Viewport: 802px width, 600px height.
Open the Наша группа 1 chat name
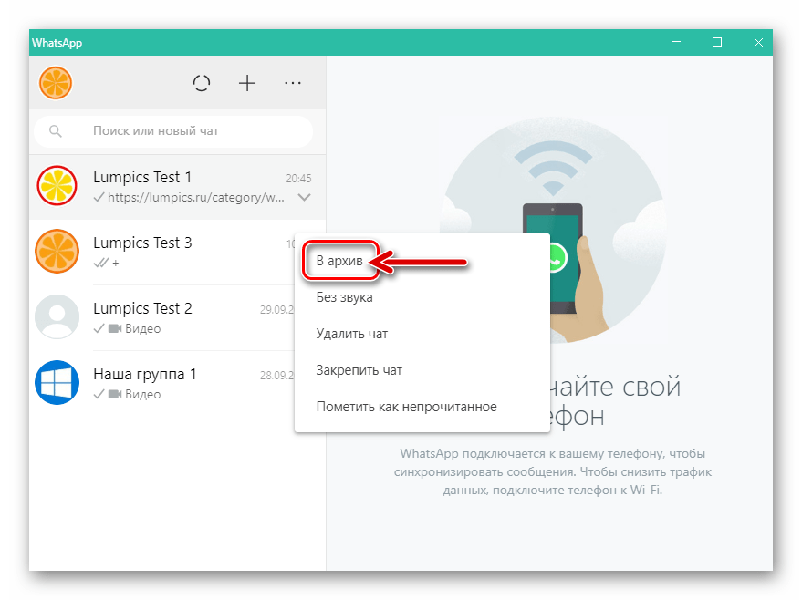(145, 374)
